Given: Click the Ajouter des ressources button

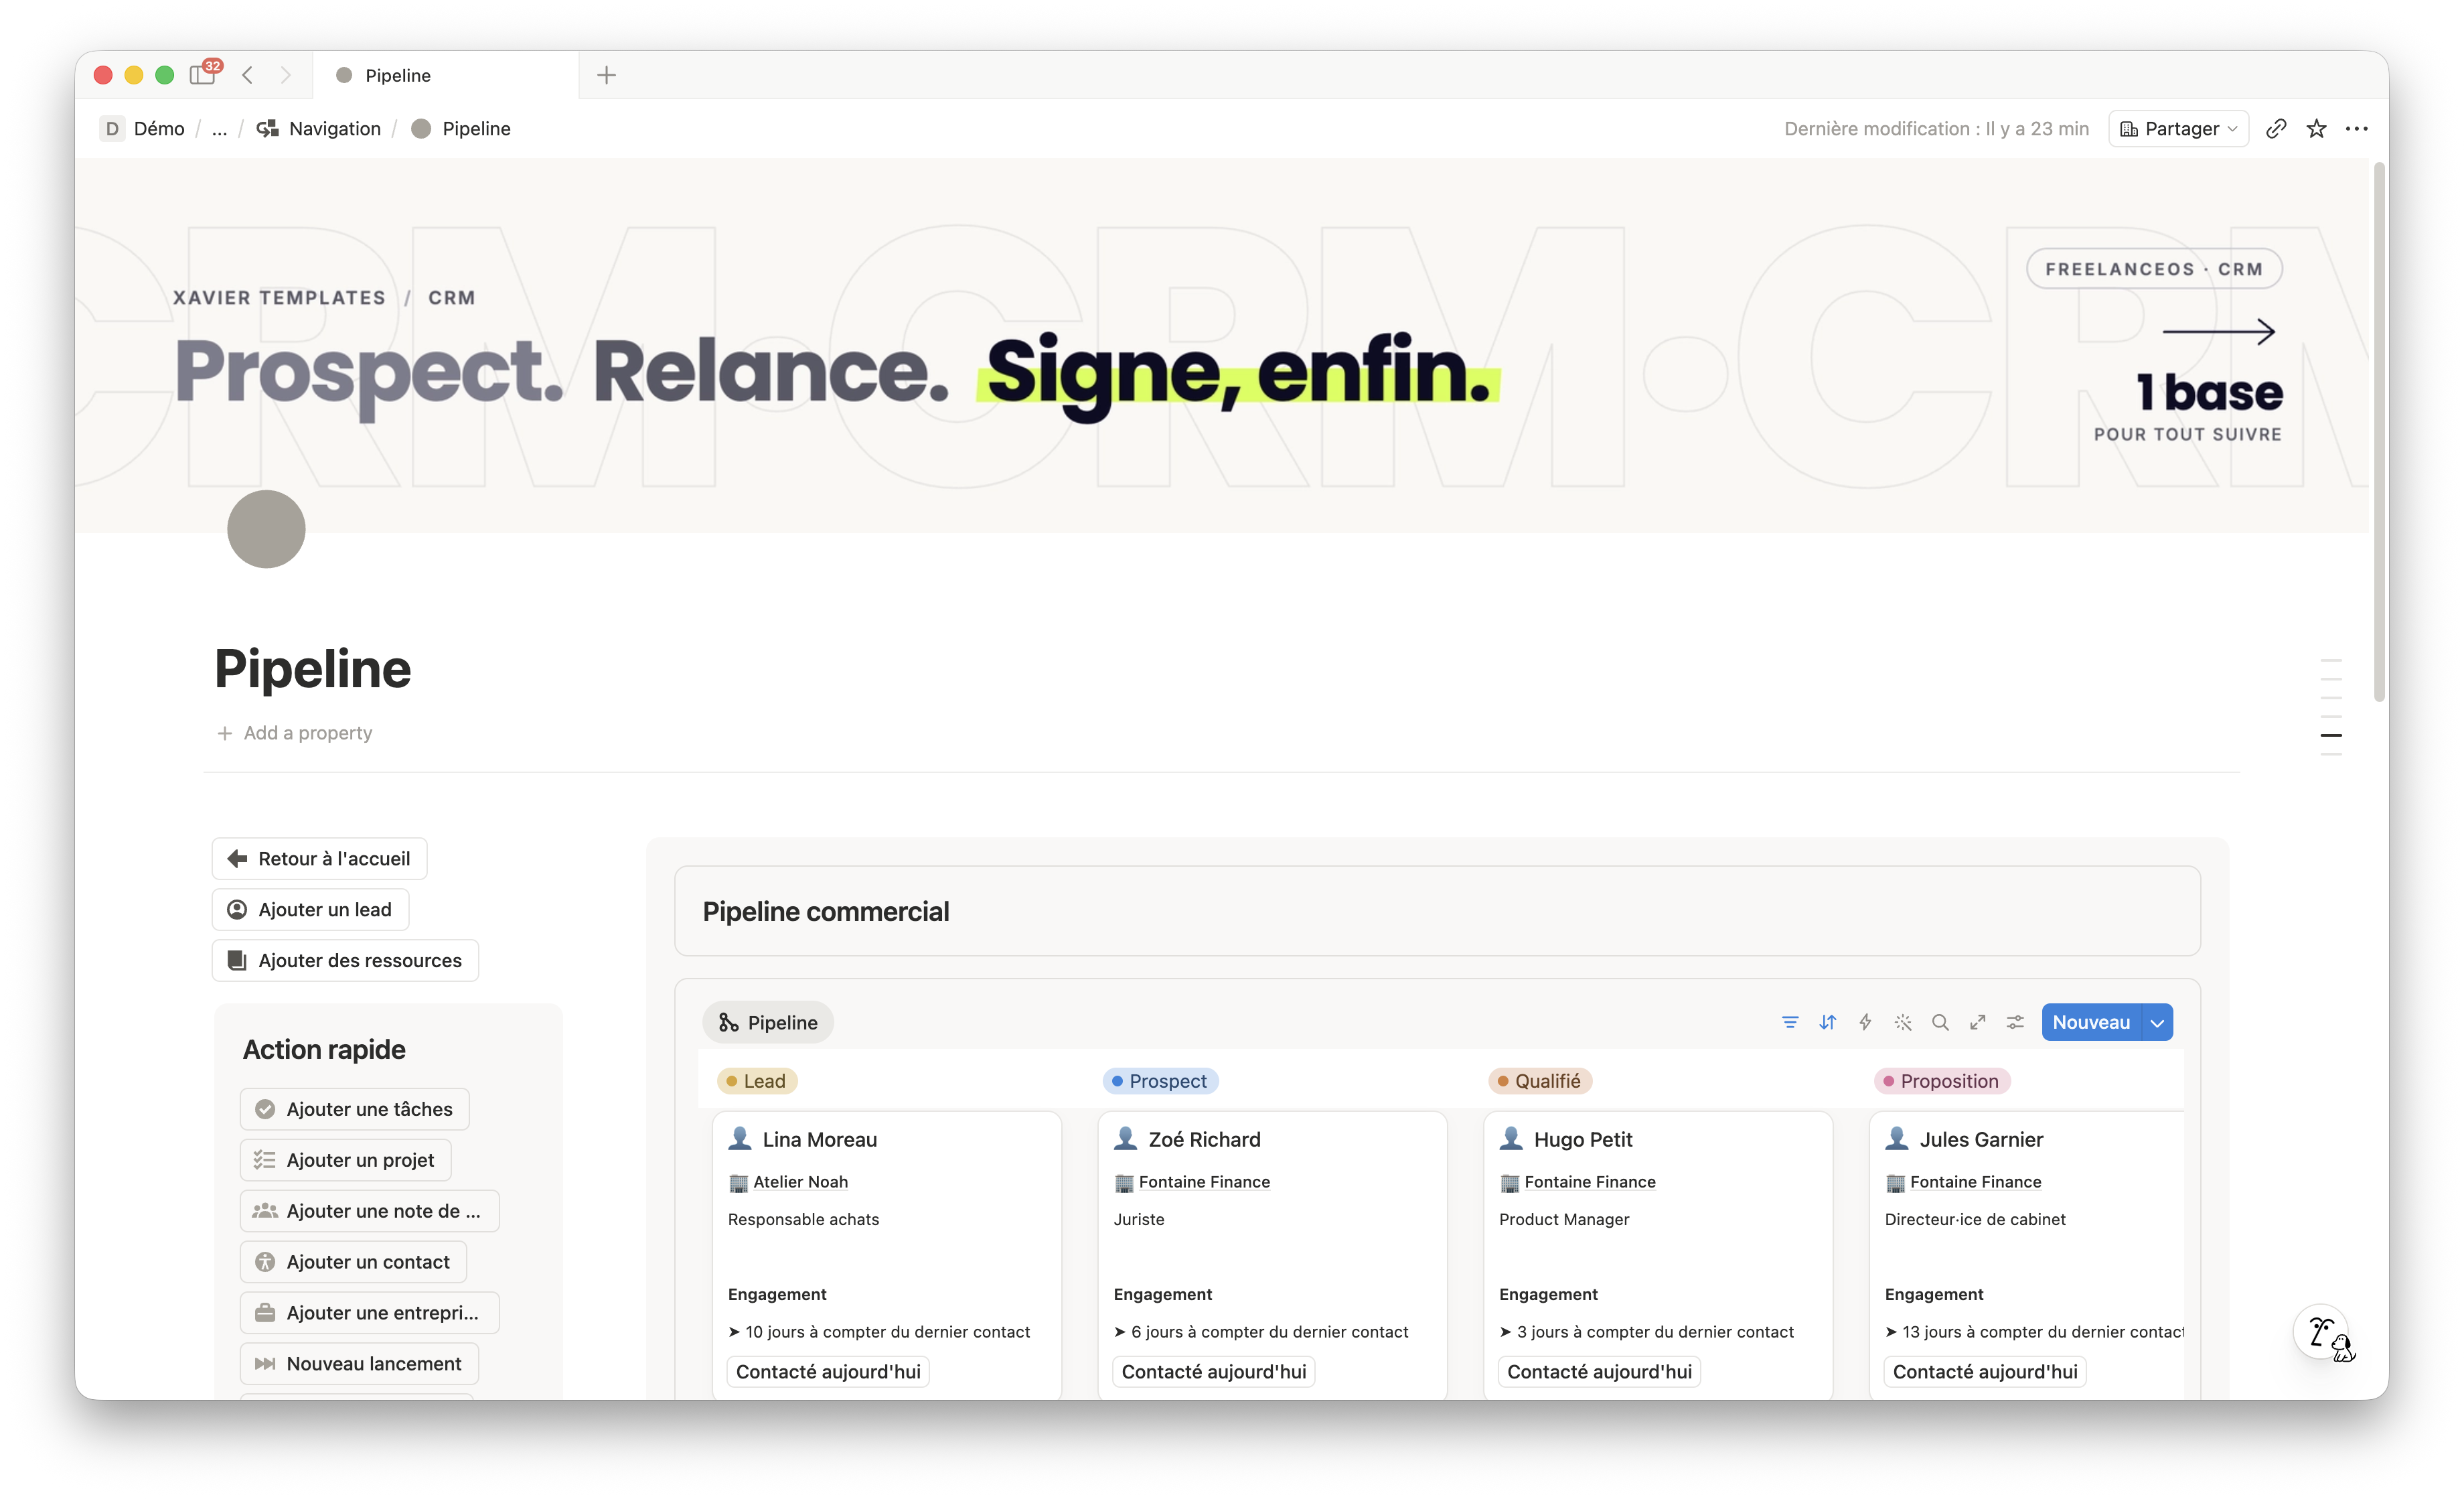Looking at the screenshot, I should pos(346,960).
